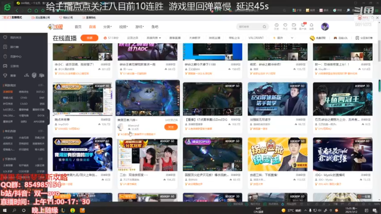Viewport: 381px width, 214px height.
Task: Open the 直播 live tab
Action: [x=92, y=27]
